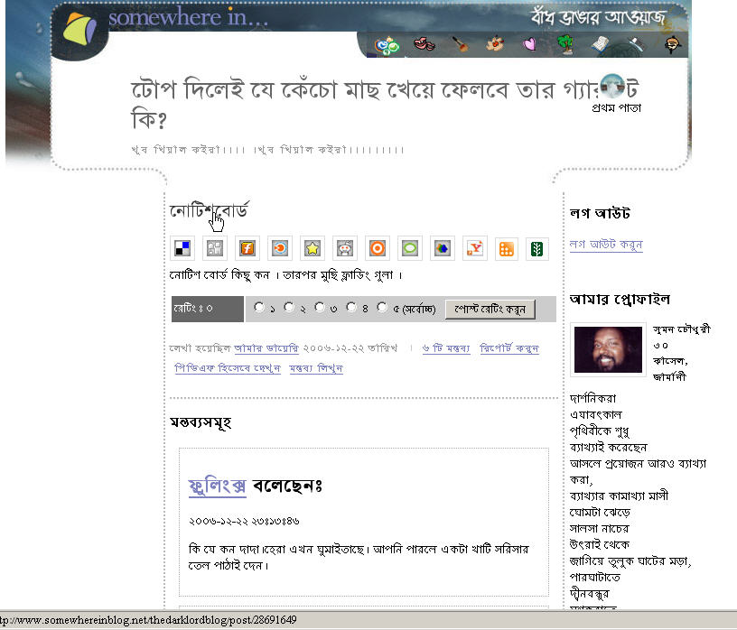Screen dimensions: 737x630
Task: Select rating ১ radio button
Action: point(259,307)
